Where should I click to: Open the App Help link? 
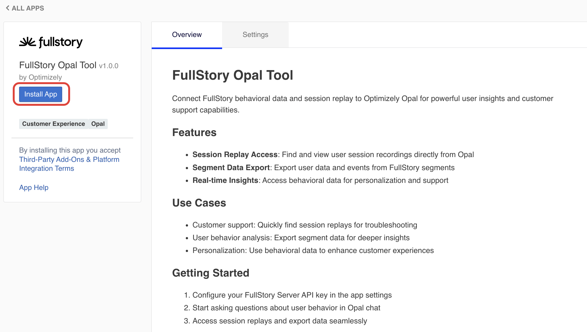[34, 188]
